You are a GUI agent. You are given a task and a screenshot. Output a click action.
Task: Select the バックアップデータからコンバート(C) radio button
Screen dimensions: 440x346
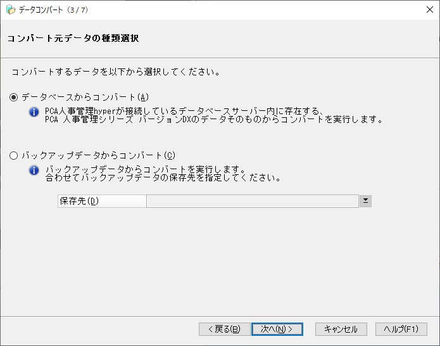click(13, 156)
